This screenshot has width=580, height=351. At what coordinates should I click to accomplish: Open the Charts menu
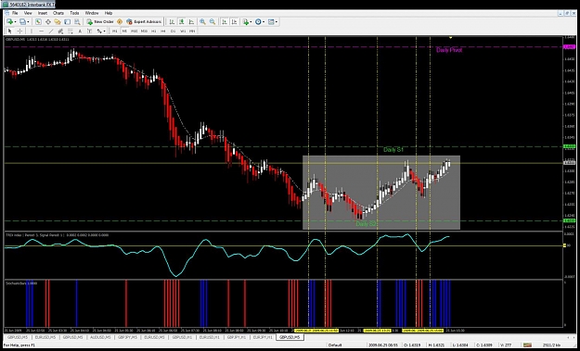58,13
